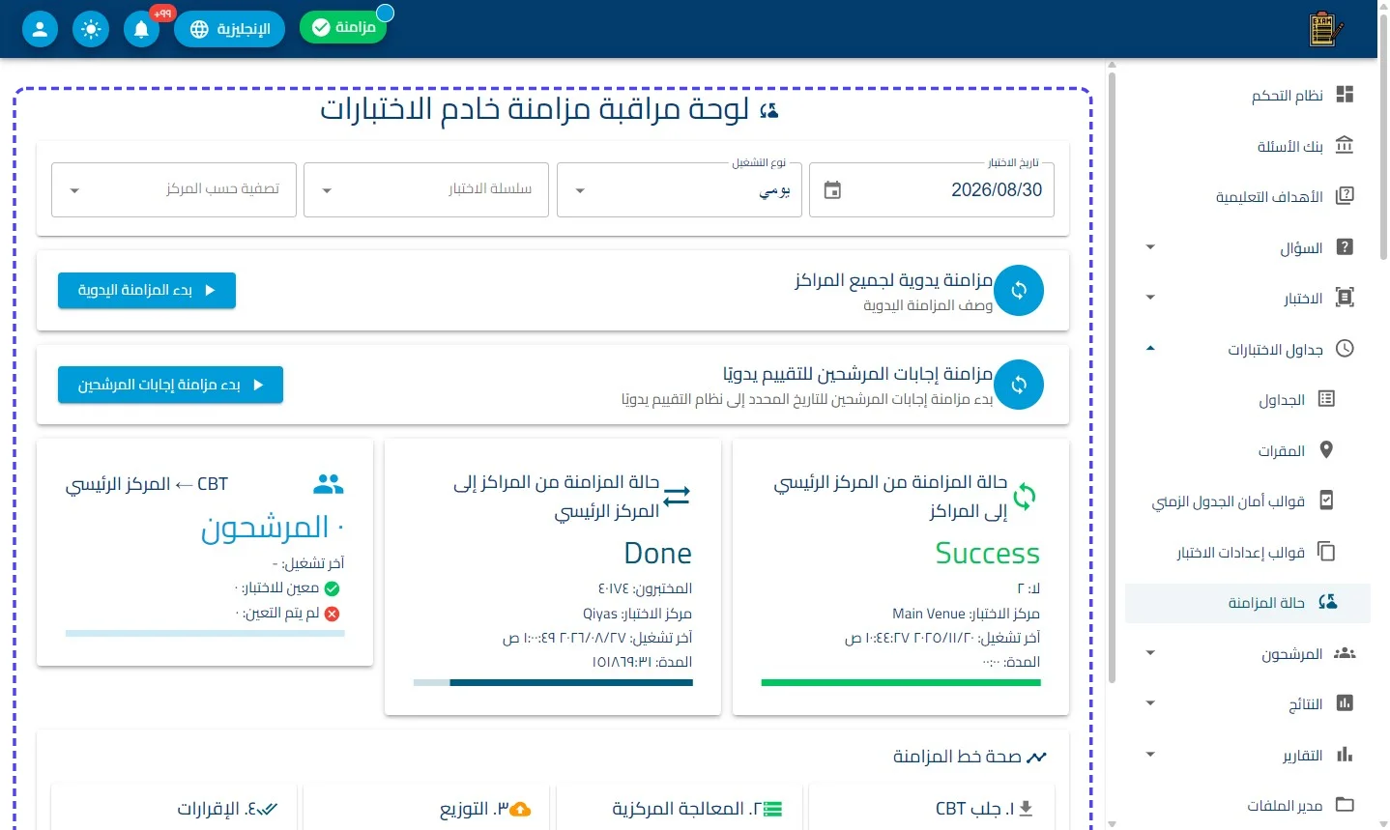Screen dimensions: 1390x830
Task: Click the exam clipboard logo
Action: 1326,29
